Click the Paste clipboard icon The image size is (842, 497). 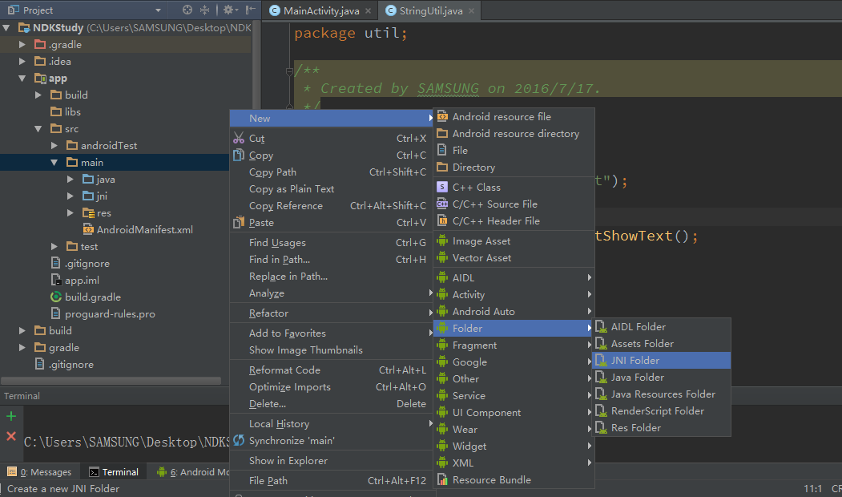click(x=239, y=222)
